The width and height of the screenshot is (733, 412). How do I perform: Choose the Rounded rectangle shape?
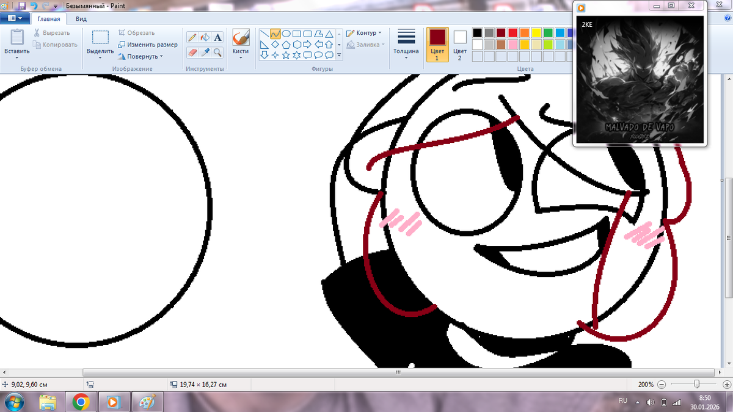[x=308, y=34]
